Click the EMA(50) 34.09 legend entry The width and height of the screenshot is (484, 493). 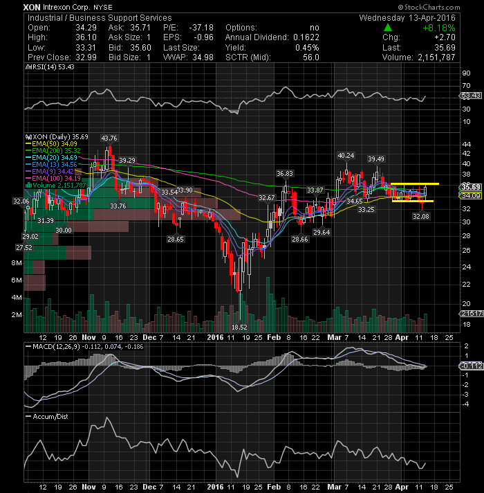point(52,144)
